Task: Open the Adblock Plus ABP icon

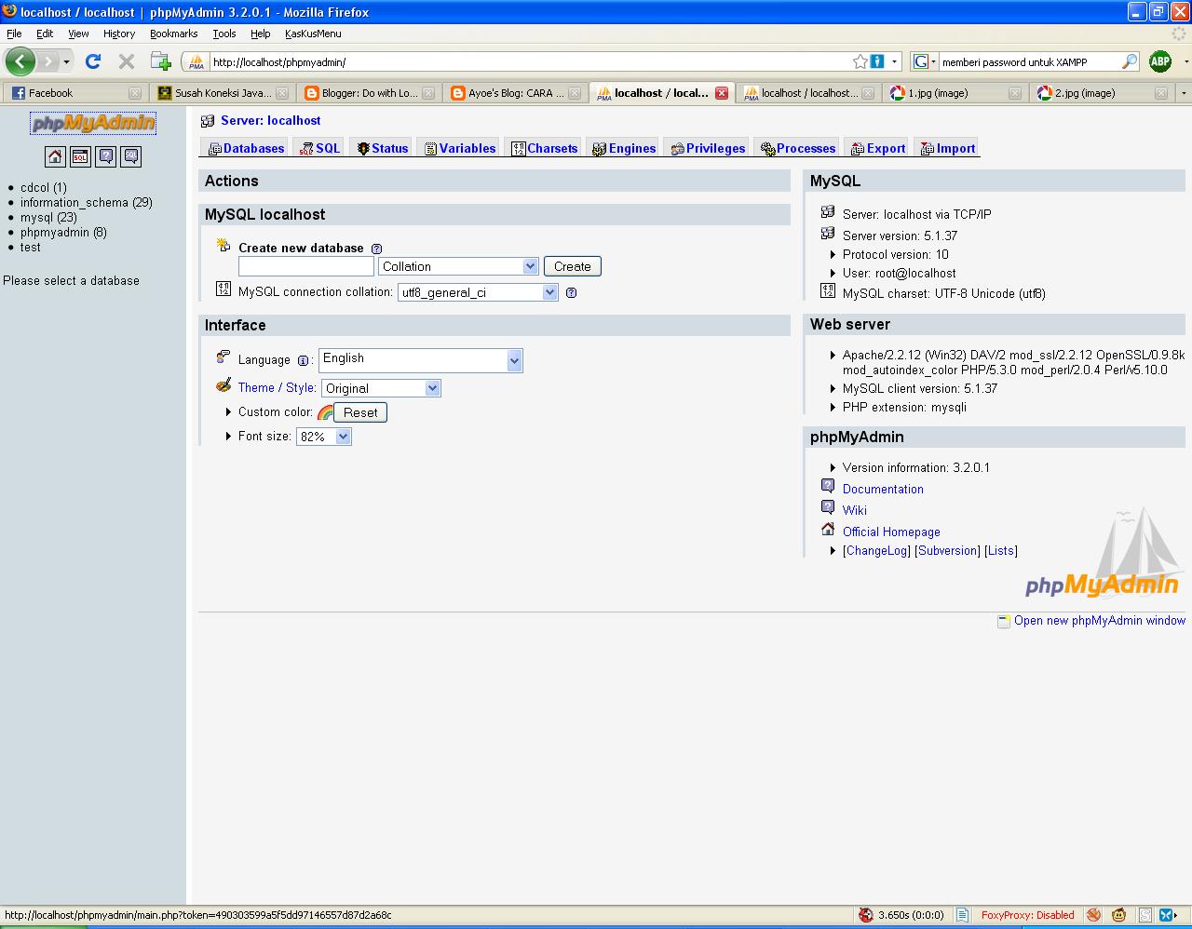Action: [1160, 61]
